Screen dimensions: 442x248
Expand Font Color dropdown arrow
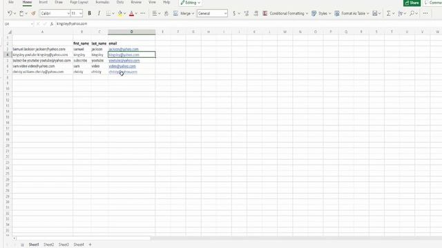(136, 14)
